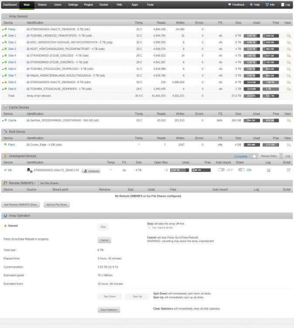294x328 pixels.
Task: Expand the Disk 5 arrow
Action: tap(3, 63)
